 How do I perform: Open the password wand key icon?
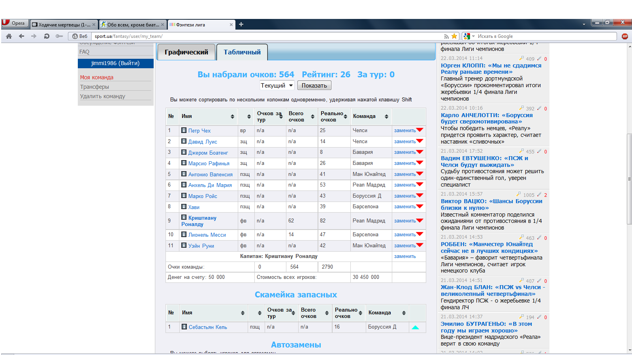59,36
